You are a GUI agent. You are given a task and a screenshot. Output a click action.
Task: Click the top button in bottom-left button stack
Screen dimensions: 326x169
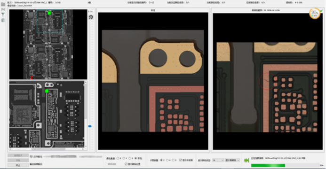click(18, 155)
